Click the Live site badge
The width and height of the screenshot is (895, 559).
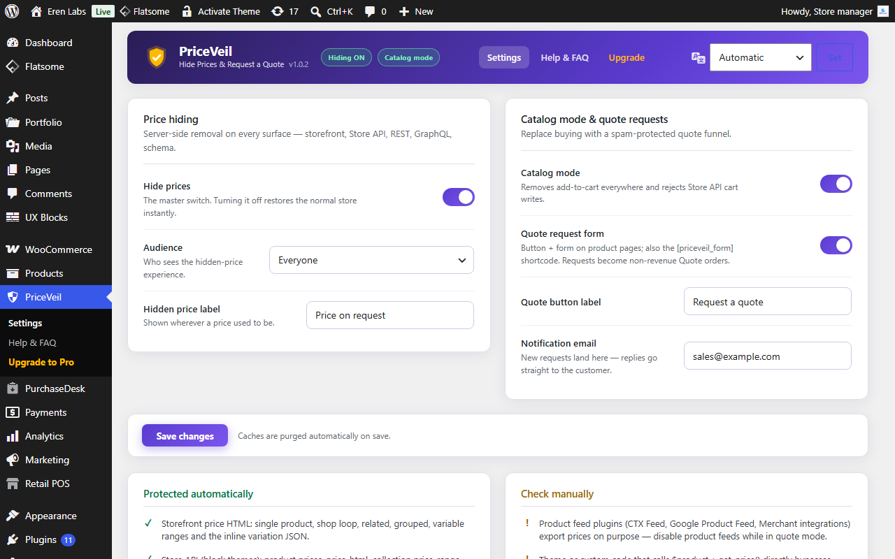[103, 11]
